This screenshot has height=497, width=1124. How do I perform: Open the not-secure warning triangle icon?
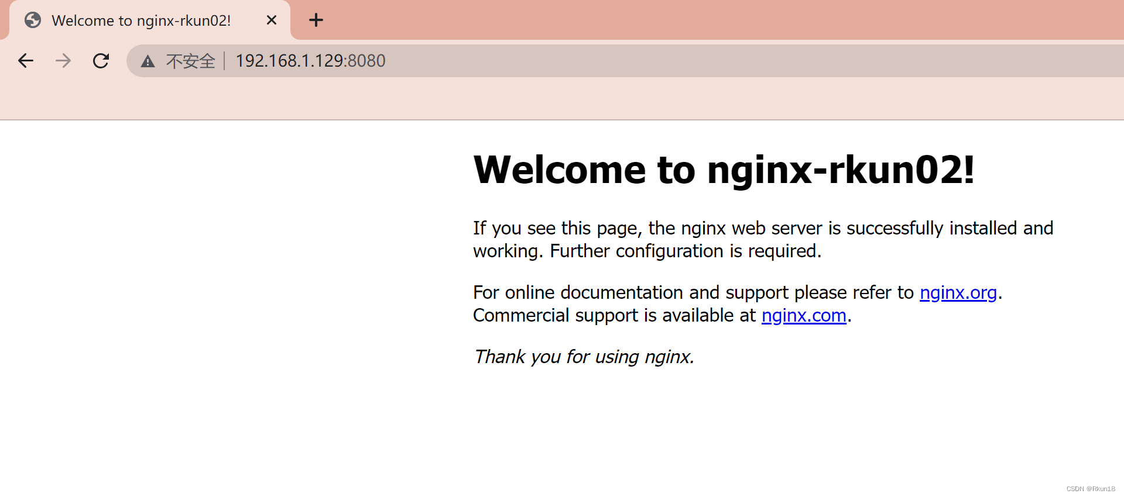click(x=148, y=61)
